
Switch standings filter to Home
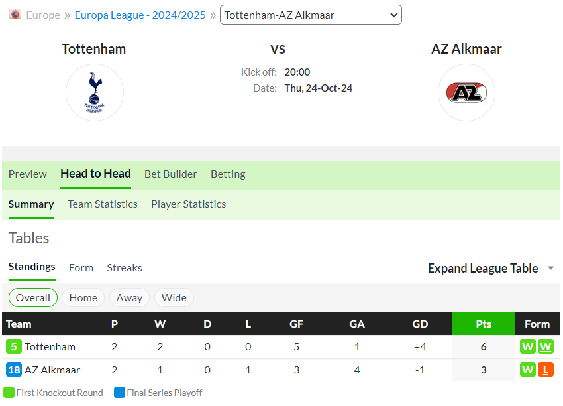point(83,298)
